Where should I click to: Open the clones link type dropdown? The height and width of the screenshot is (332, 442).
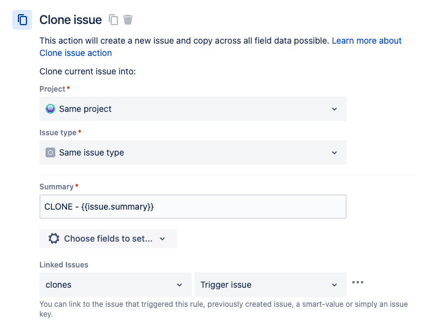point(115,285)
